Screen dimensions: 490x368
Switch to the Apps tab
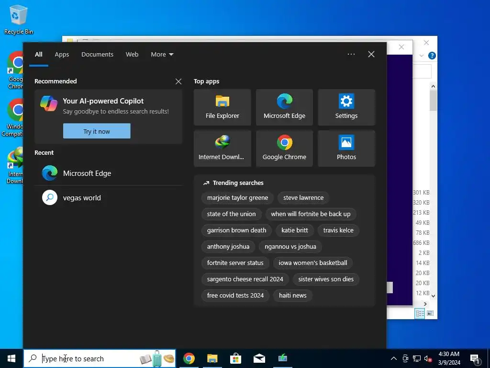click(62, 55)
